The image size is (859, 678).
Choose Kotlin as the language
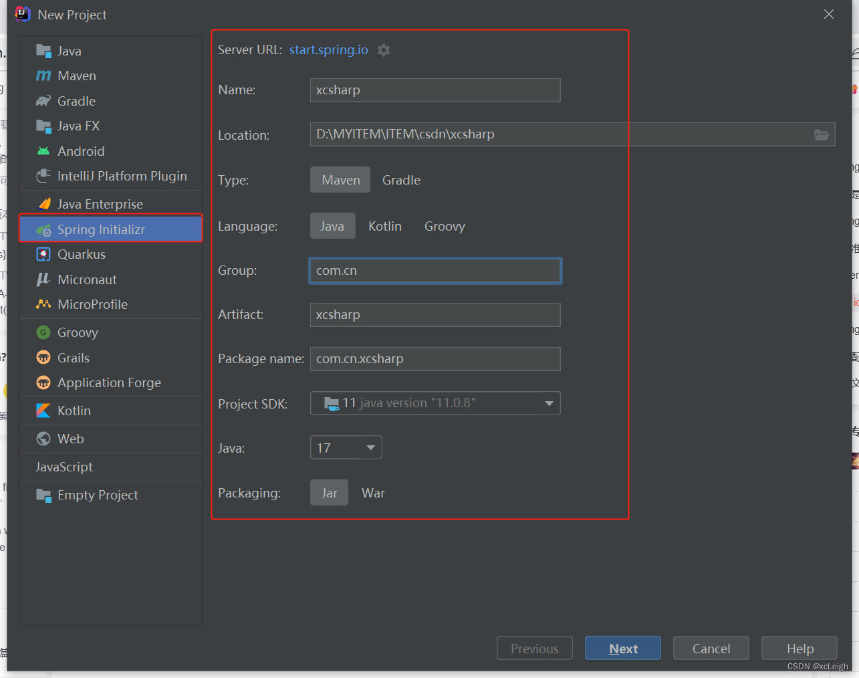tap(385, 226)
